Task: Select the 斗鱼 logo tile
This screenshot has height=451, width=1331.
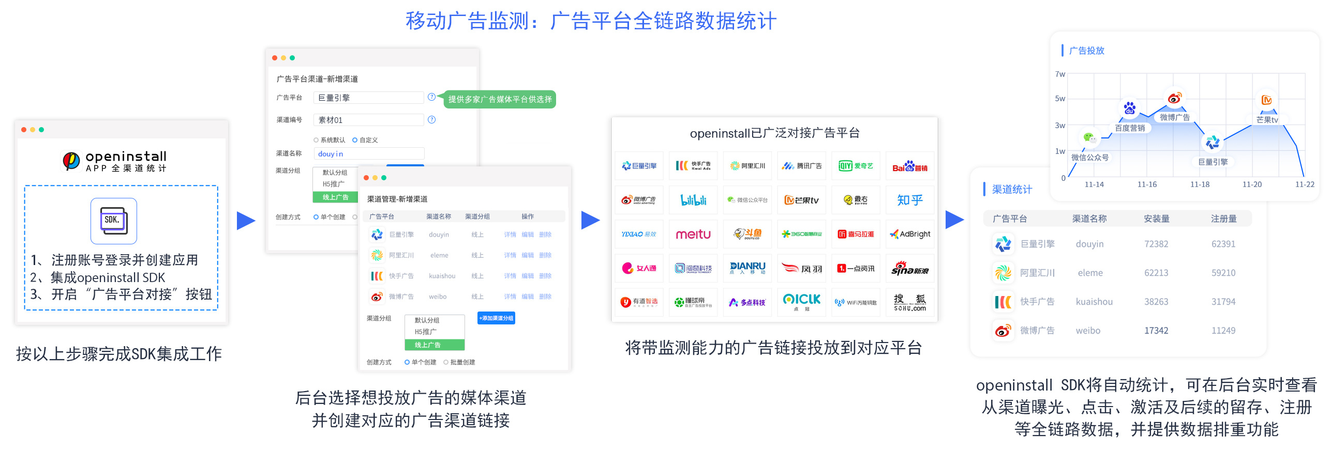Action: click(747, 234)
